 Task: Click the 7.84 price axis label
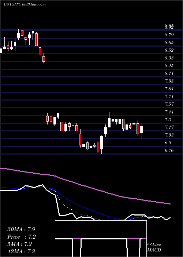[x=169, y=89]
